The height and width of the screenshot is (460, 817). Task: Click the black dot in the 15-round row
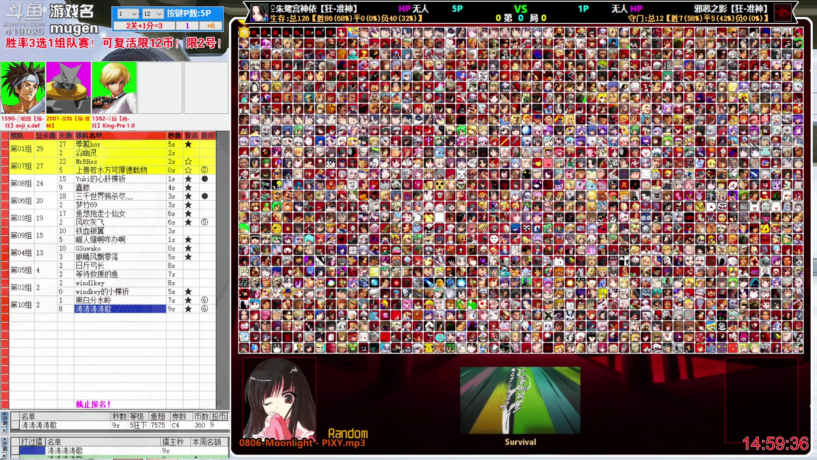tap(205, 179)
